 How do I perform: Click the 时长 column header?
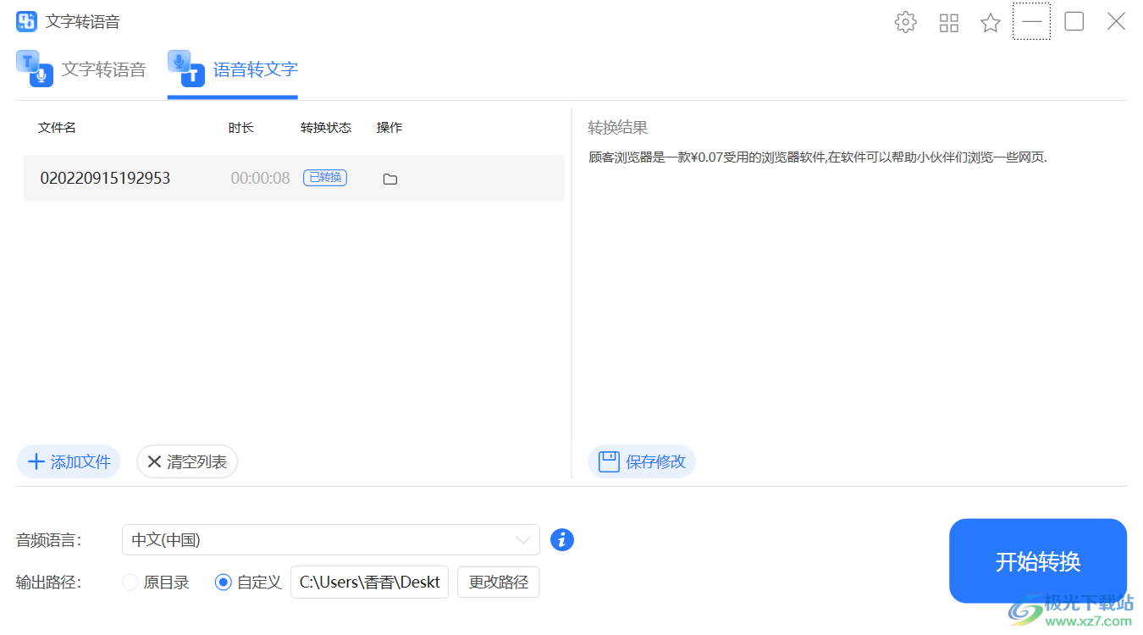point(241,128)
